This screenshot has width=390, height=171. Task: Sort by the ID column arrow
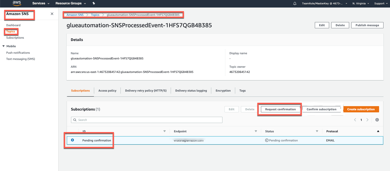tap(164, 131)
